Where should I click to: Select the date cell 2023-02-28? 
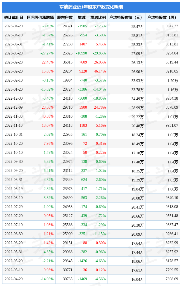tap(14, 62)
